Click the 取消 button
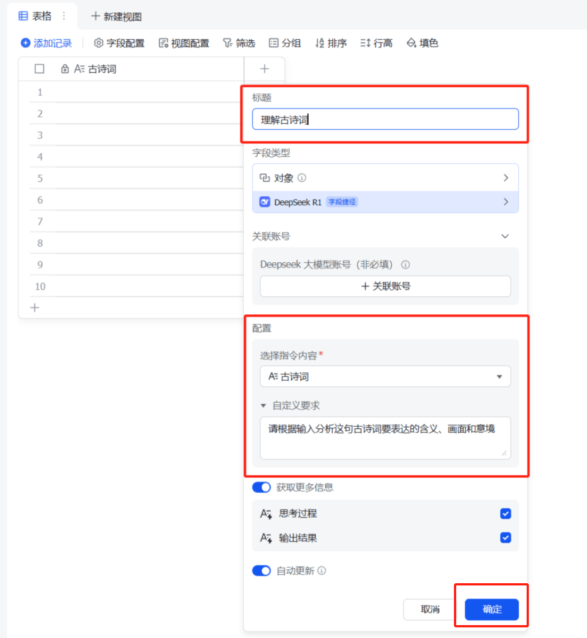The height and width of the screenshot is (638, 587). click(x=430, y=609)
